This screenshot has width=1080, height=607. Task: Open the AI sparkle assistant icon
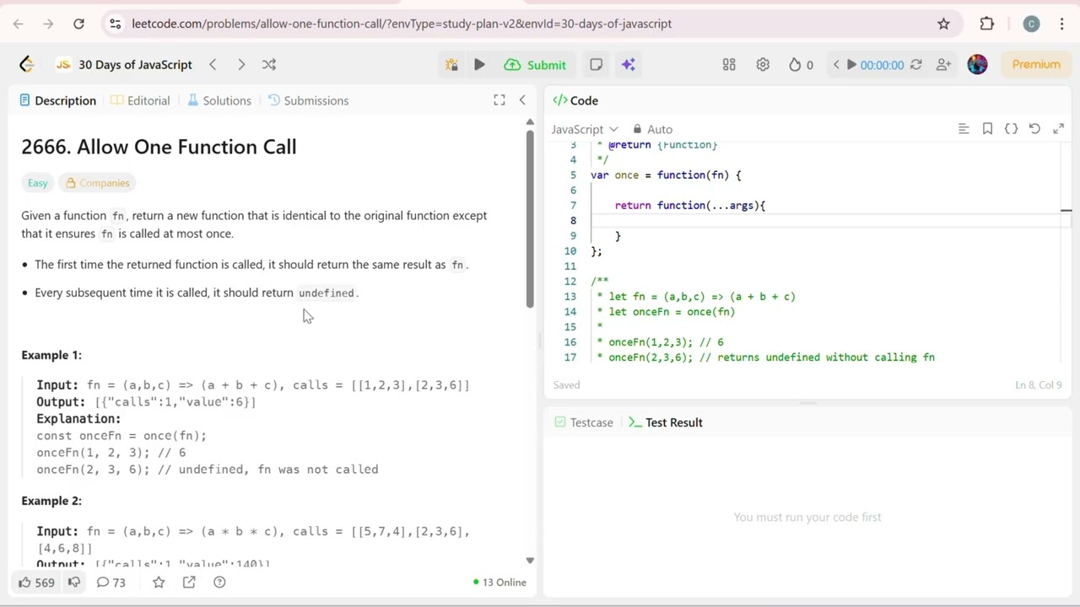pos(628,65)
